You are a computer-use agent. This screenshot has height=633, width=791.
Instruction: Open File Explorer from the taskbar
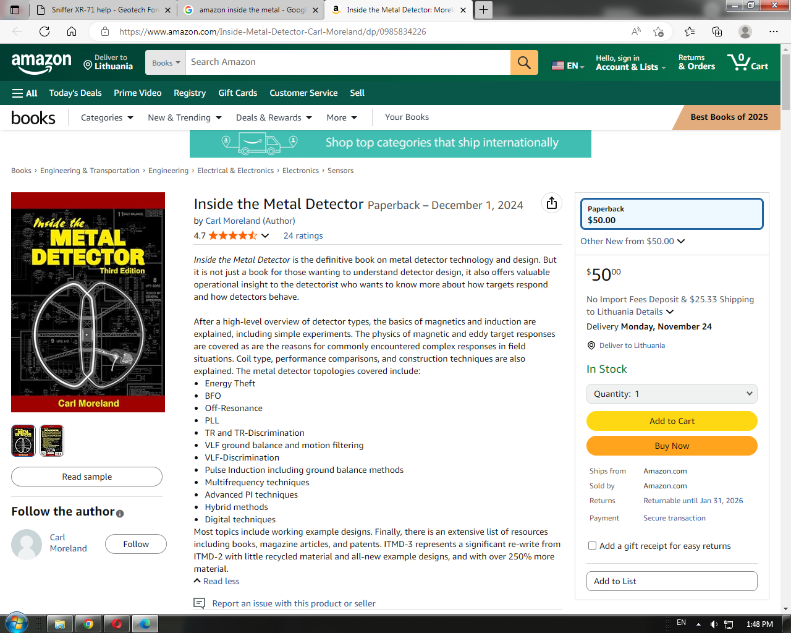pyautogui.click(x=60, y=624)
